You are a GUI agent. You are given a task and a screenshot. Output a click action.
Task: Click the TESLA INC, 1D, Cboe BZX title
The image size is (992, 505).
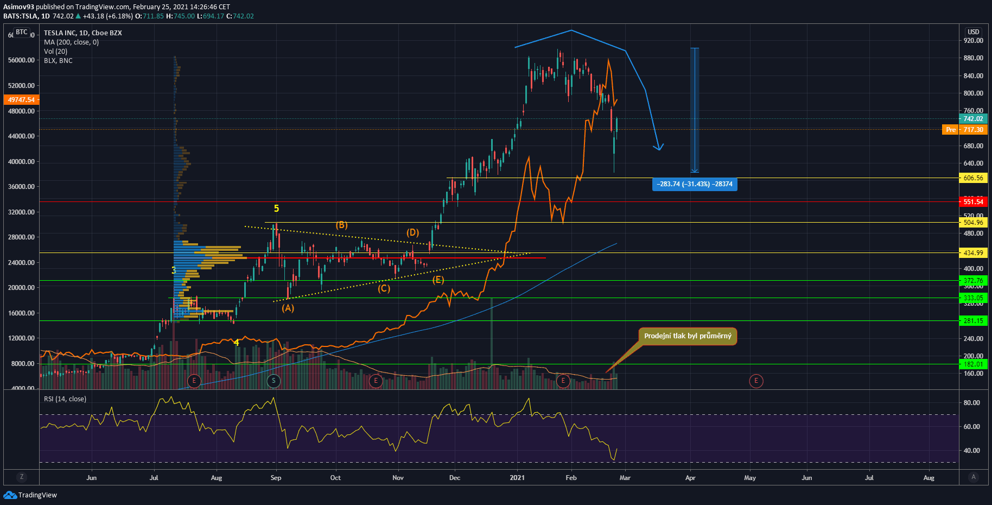coord(82,33)
